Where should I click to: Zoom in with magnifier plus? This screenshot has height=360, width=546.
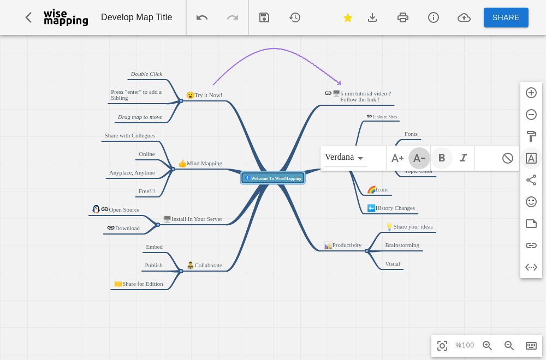[x=487, y=345]
